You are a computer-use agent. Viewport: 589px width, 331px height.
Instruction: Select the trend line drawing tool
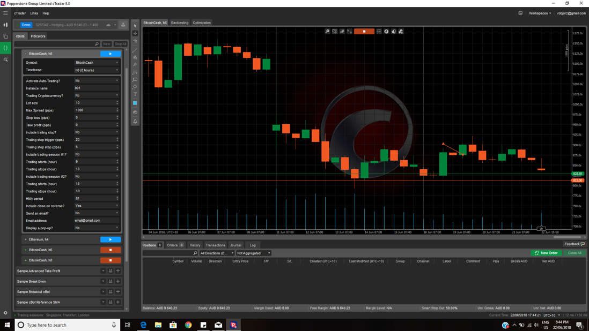click(135, 50)
